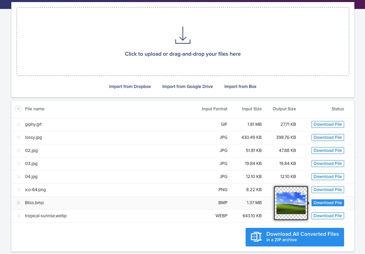The height and width of the screenshot is (254, 365).
Task: Remove 02.jpg with its X icon
Action: tap(18, 151)
